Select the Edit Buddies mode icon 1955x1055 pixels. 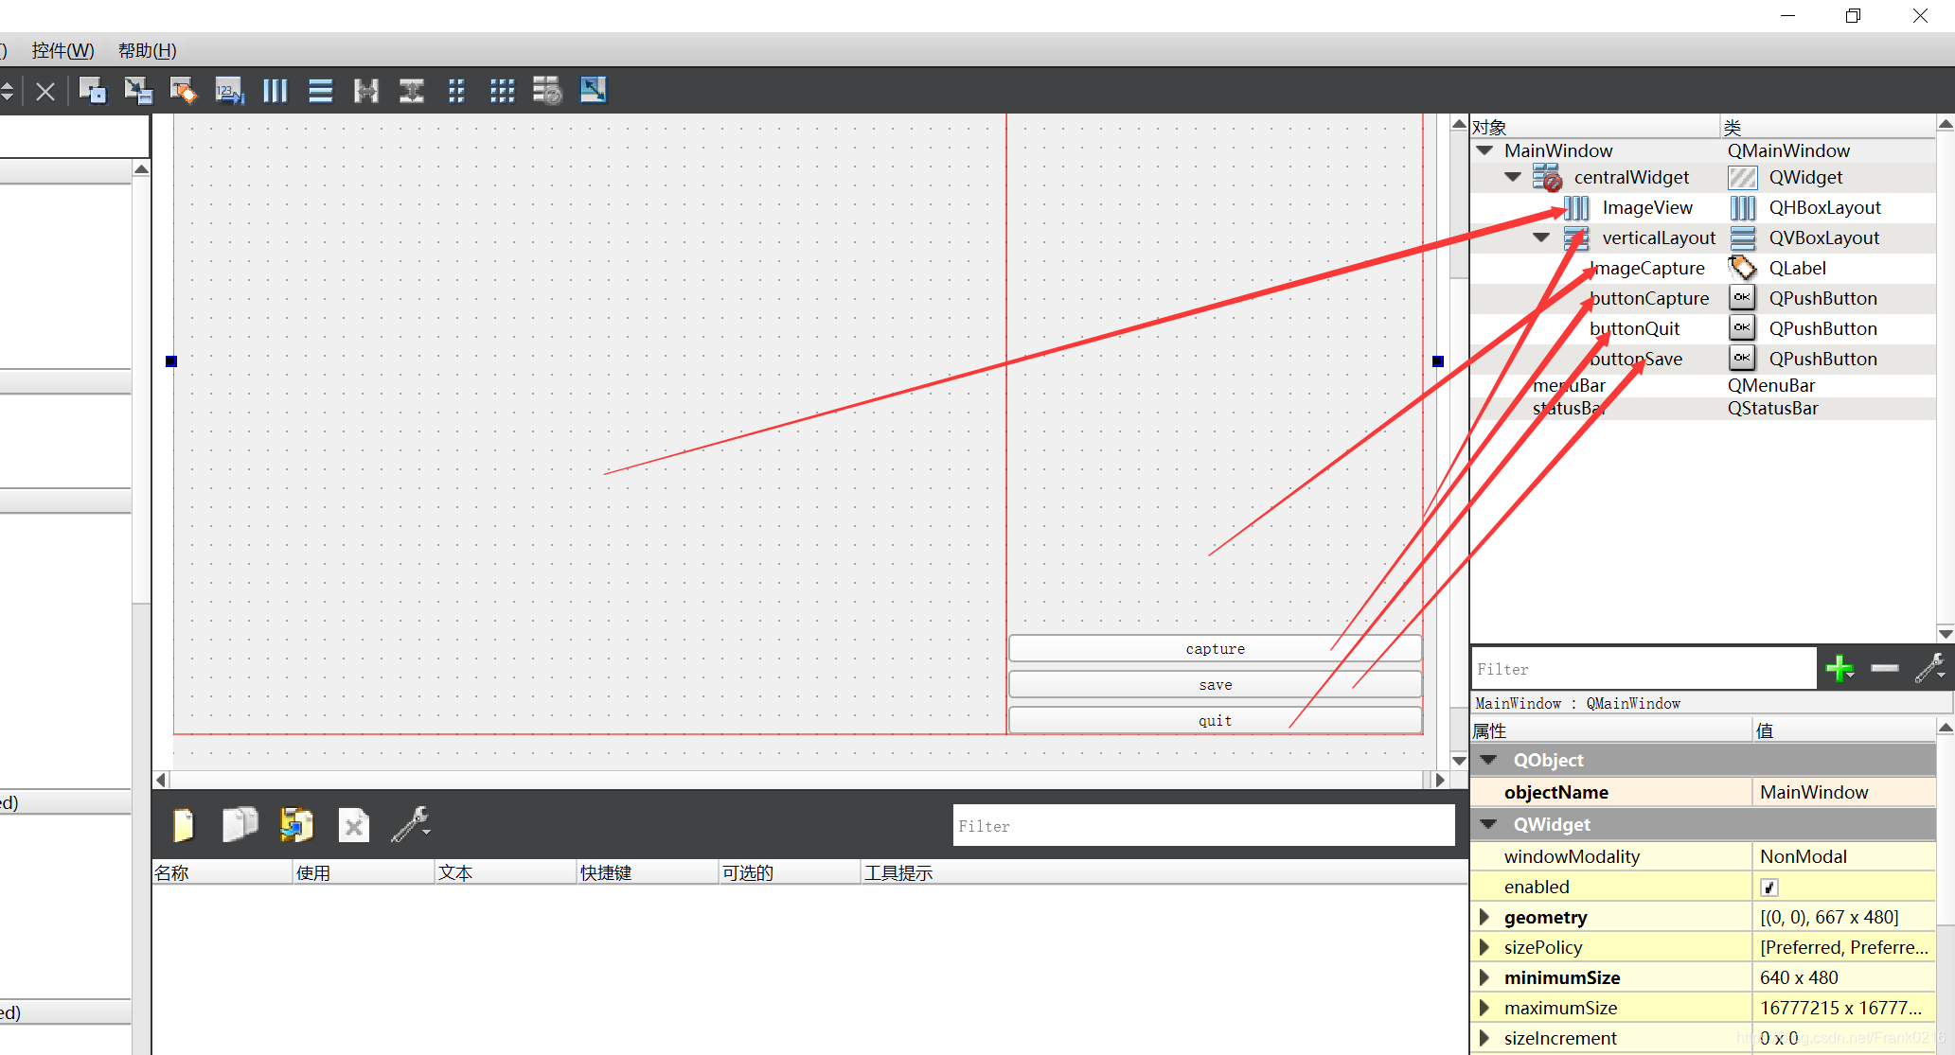[184, 91]
